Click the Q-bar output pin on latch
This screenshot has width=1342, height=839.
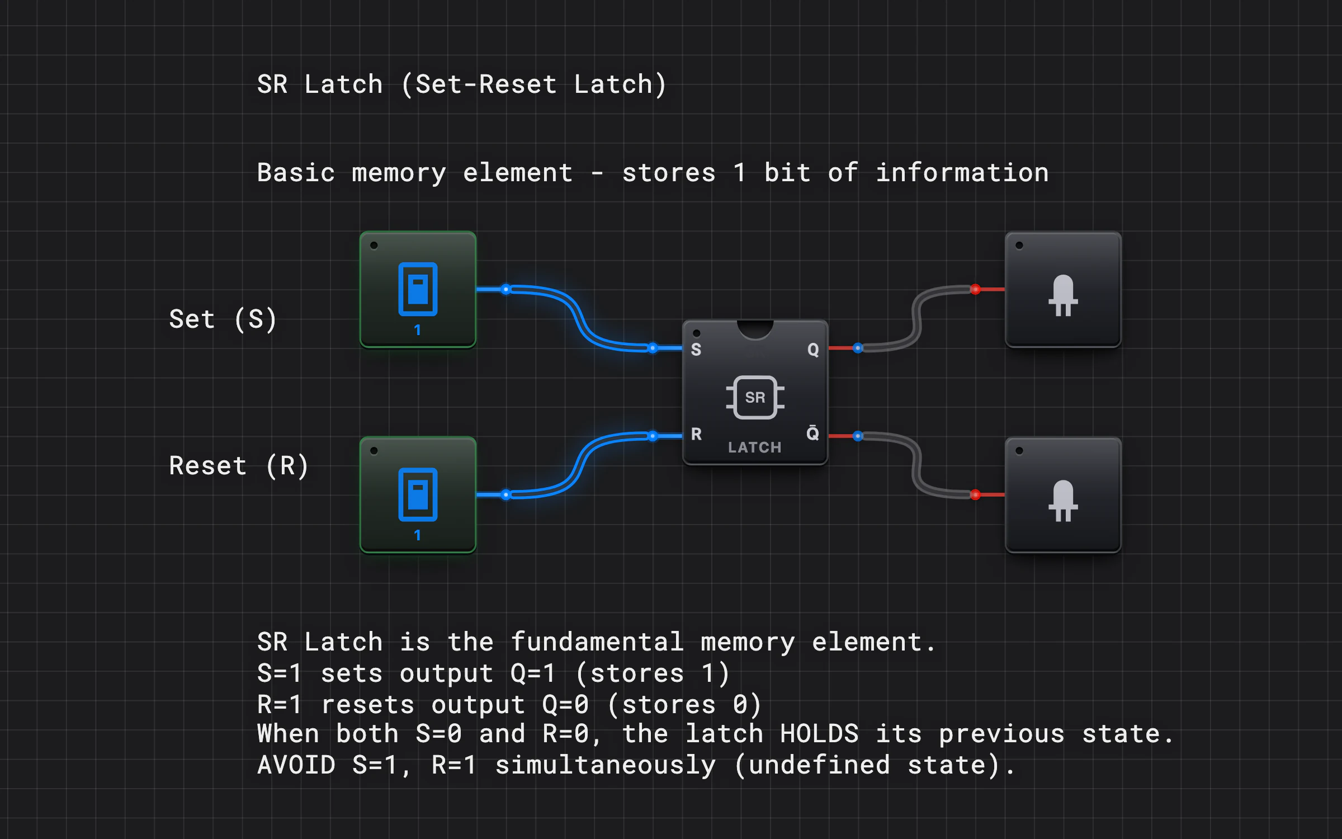(x=858, y=436)
